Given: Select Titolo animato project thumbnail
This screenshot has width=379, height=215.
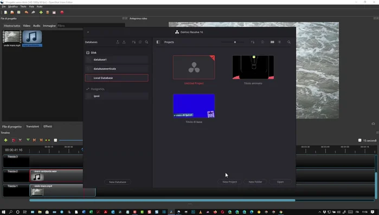Looking at the screenshot, I should coord(253,67).
